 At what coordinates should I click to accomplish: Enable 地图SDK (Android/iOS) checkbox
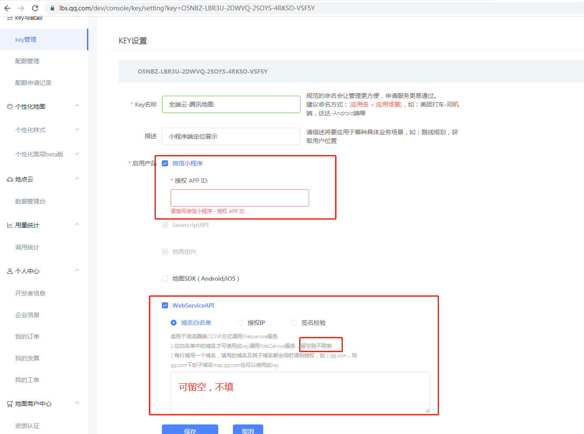point(165,279)
